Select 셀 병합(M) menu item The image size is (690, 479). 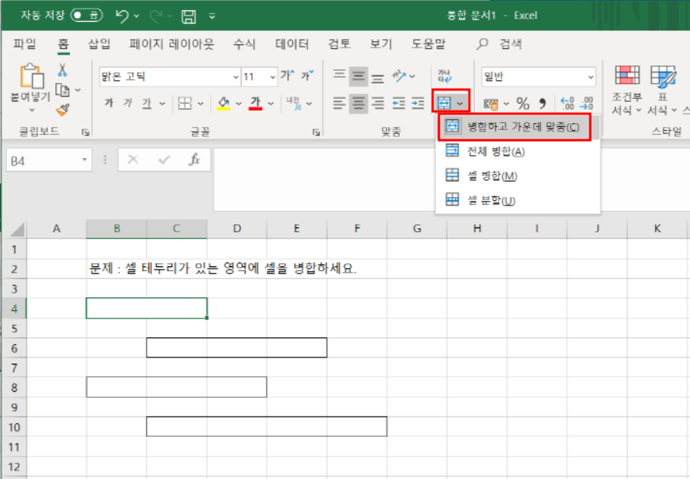518,176
